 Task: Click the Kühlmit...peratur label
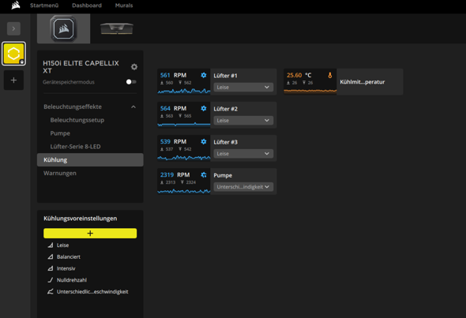pyautogui.click(x=363, y=82)
